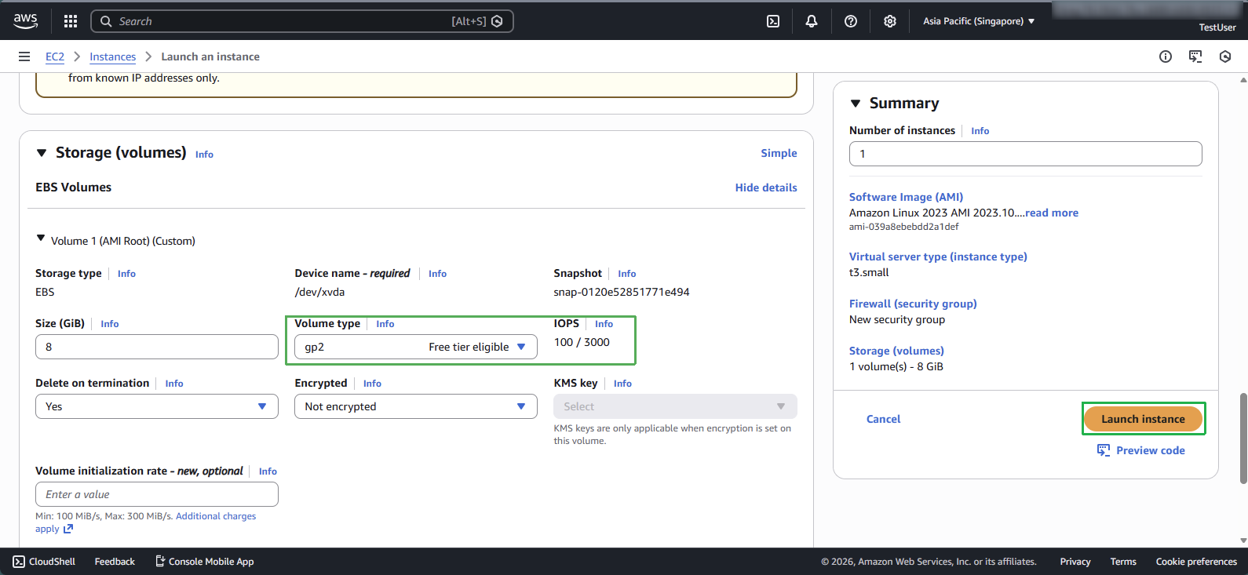This screenshot has height=575, width=1248.
Task: Open the Delete on termination dropdown
Action: pyautogui.click(x=156, y=406)
